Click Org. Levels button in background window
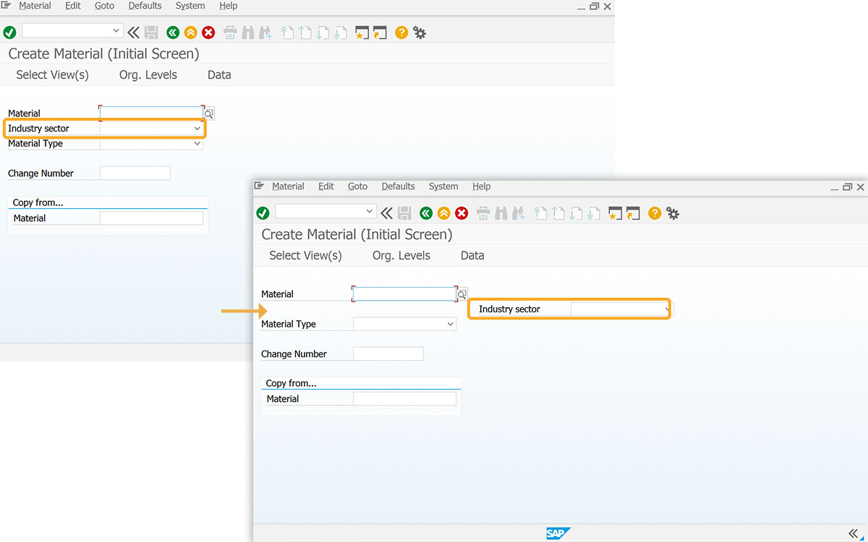868x542 pixels. tap(148, 75)
